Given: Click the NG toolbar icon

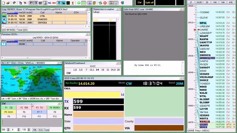Looking at the screenshot, I should (x=49, y=3).
